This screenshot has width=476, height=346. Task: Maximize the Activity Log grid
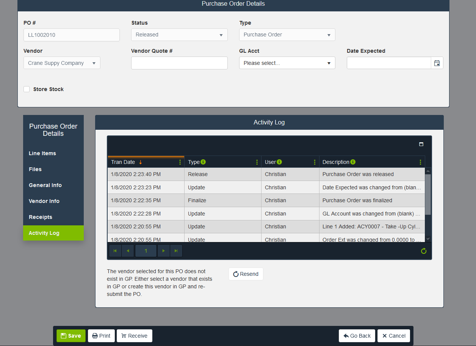click(x=421, y=144)
